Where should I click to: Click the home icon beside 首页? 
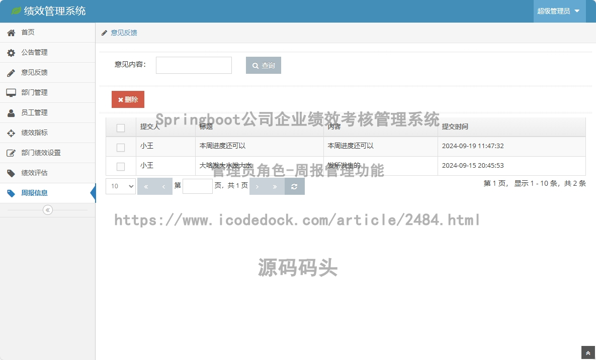click(11, 33)
